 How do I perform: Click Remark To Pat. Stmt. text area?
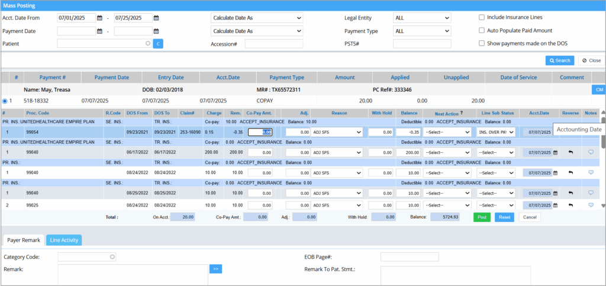click(x=456, y=275)
